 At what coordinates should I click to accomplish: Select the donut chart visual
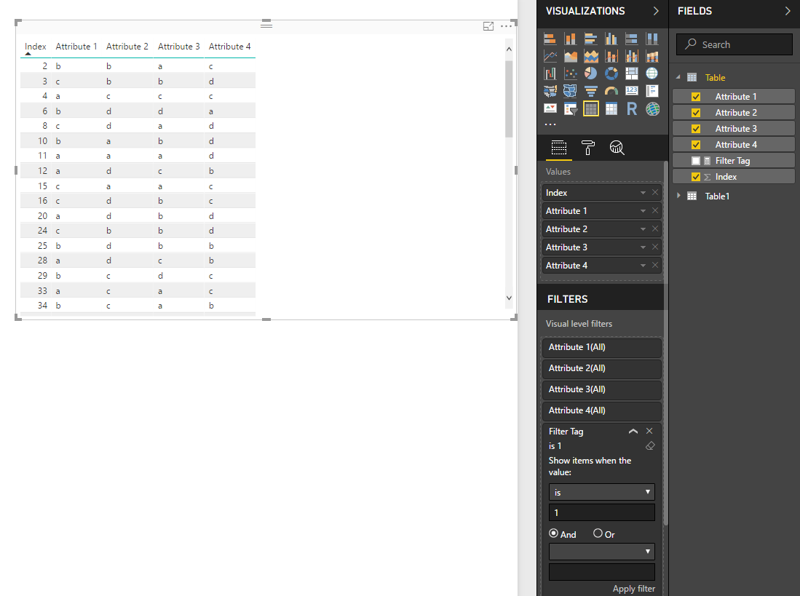pos(611,73)
